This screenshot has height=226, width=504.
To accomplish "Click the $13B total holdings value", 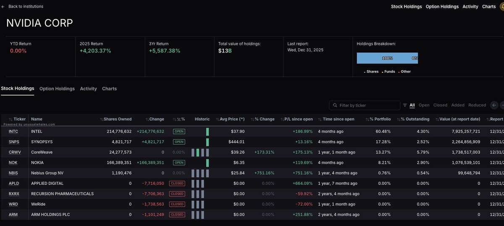I will (x=225, y=51).
